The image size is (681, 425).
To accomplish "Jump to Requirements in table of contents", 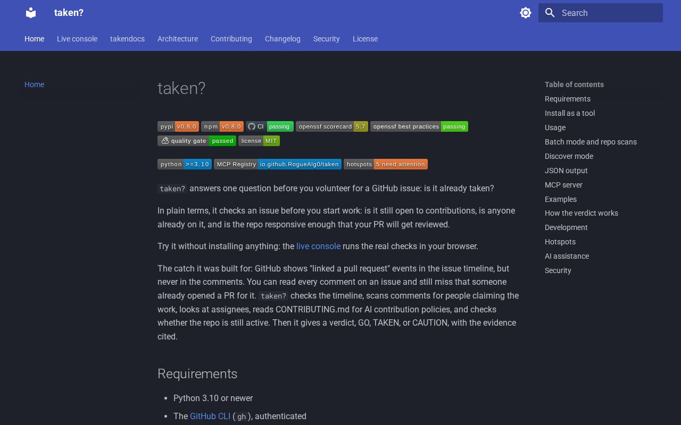I will (568, 99).
